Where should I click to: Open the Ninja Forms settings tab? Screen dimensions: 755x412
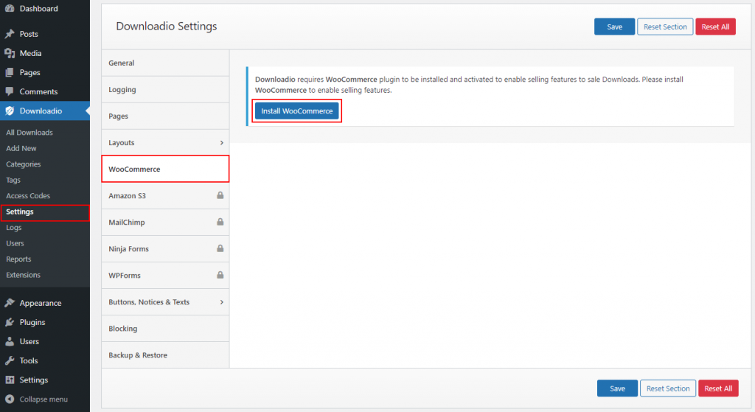click(x=165, y=248)
